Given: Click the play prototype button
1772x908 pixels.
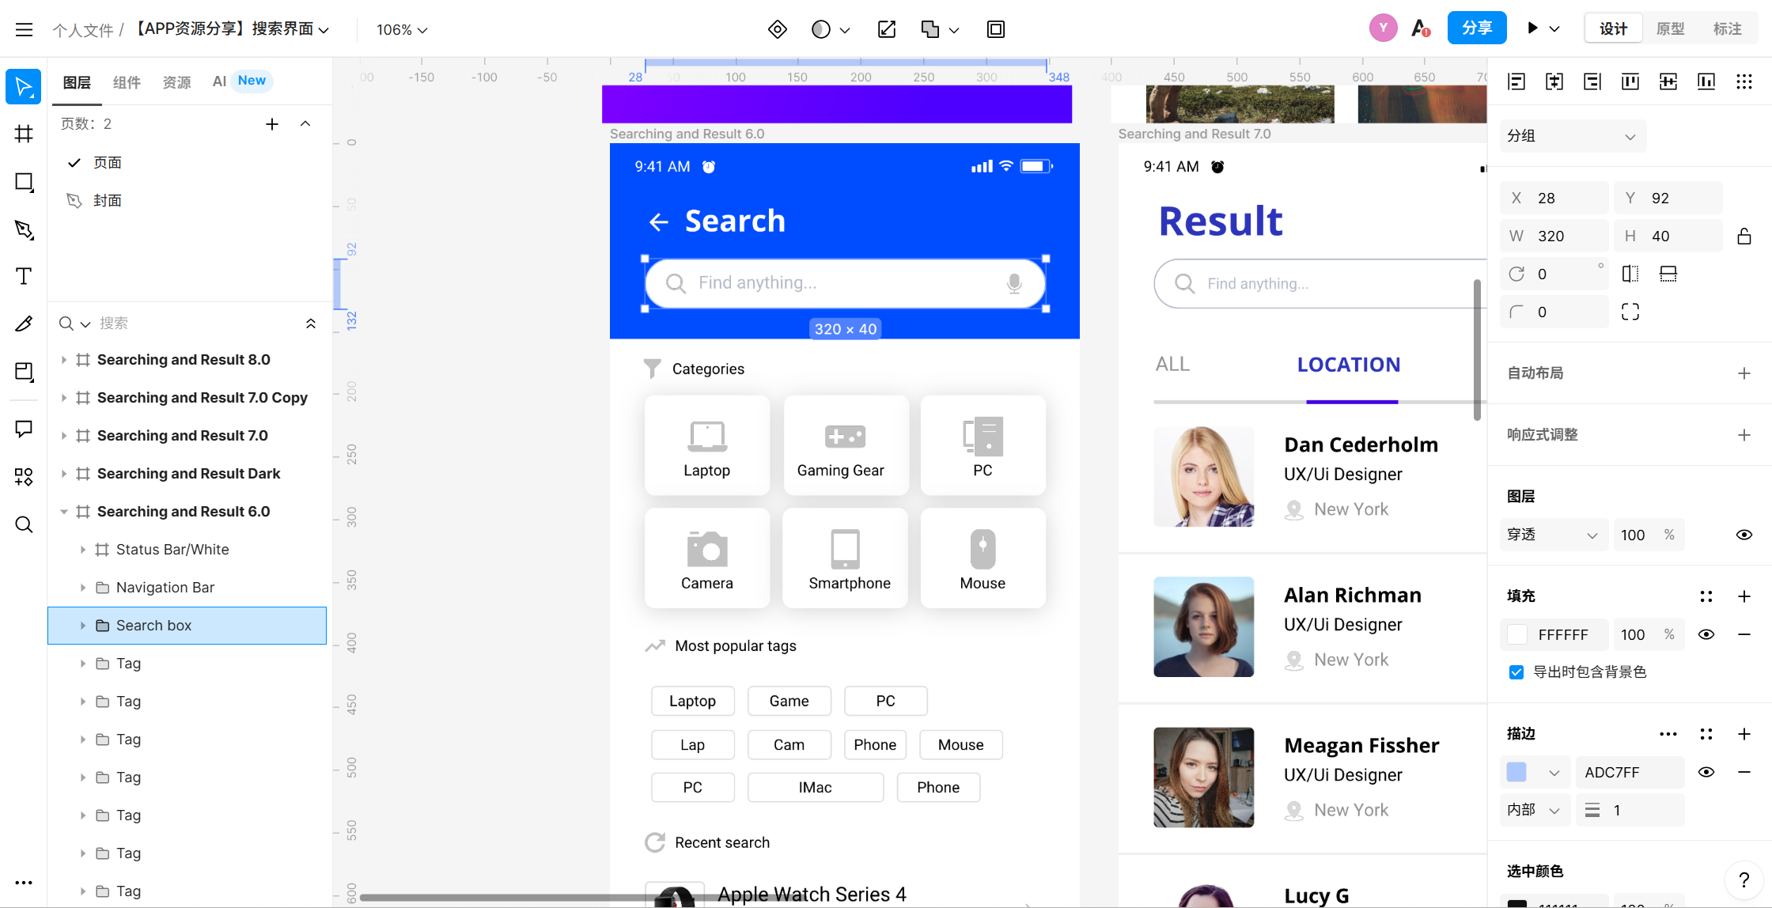Looking at the screenshot, I should [x=1532, y=28].
